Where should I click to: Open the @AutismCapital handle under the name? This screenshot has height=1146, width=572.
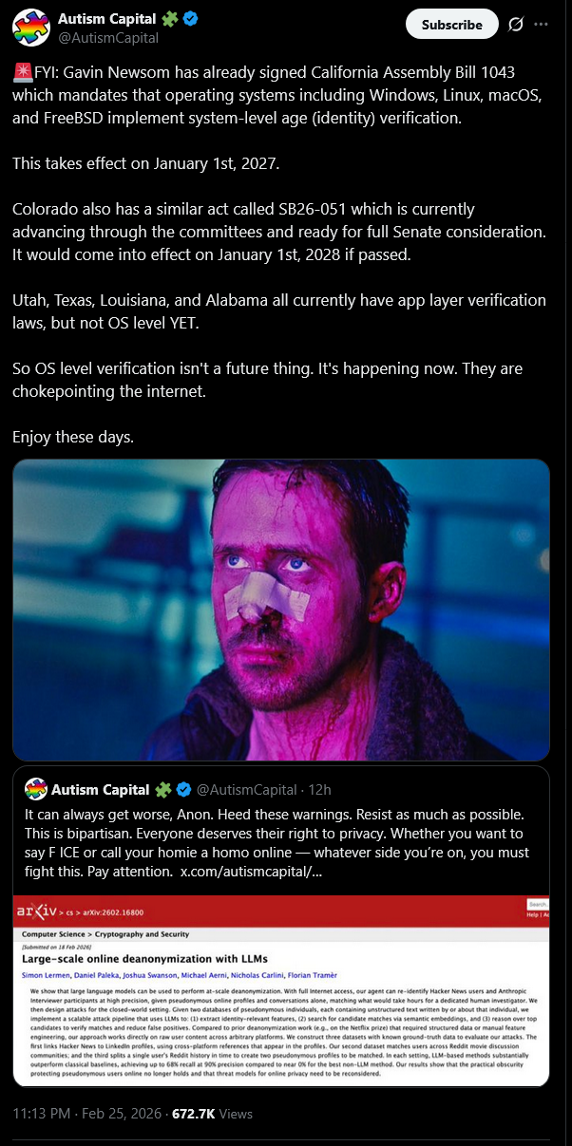[107, 38]
